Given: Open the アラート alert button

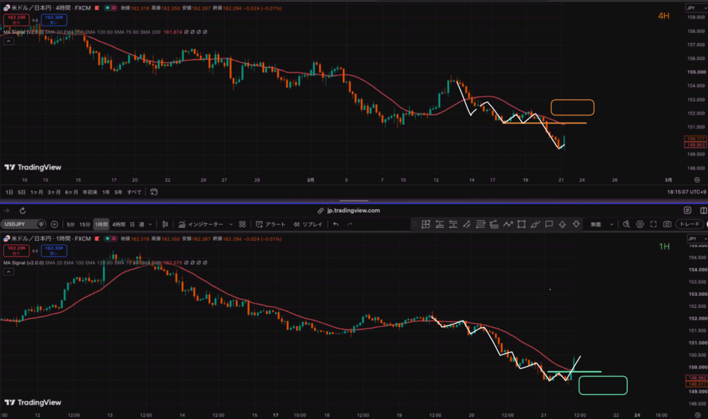Looking at the screenshot, I should (270, 224).
